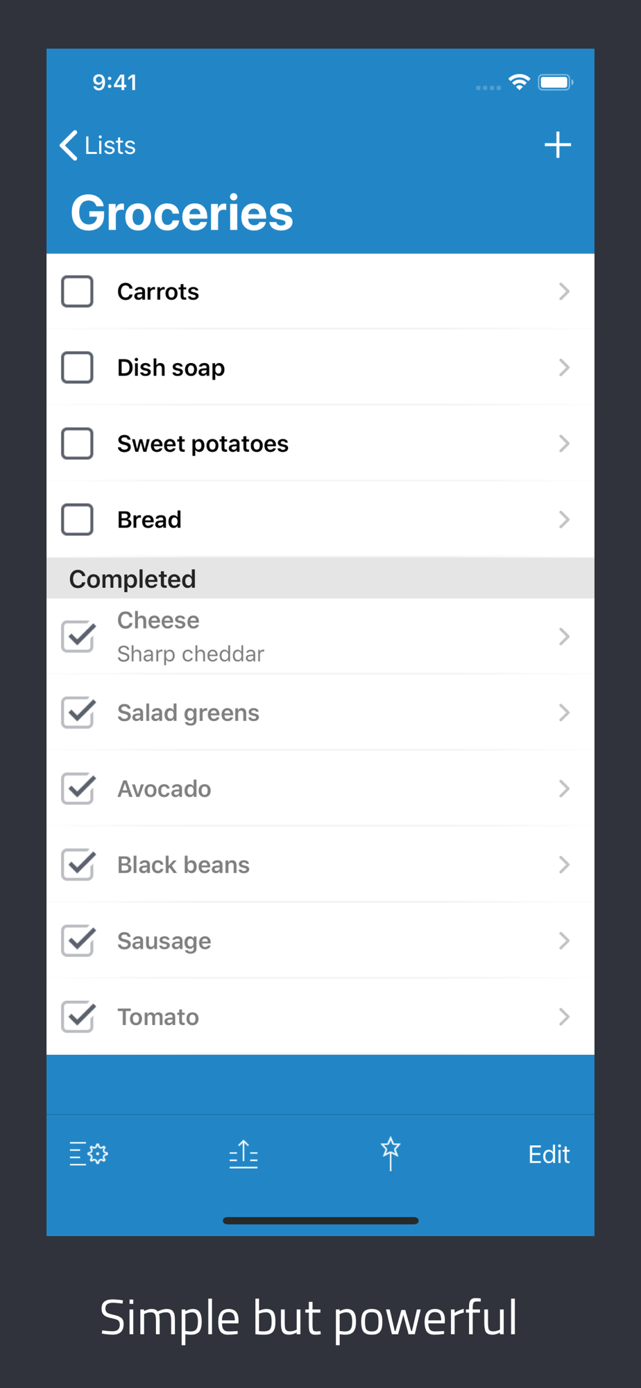Tap the Wi-Fi status icon
The height and width of the screenshot is (1388, 641).
pos(519,82)
